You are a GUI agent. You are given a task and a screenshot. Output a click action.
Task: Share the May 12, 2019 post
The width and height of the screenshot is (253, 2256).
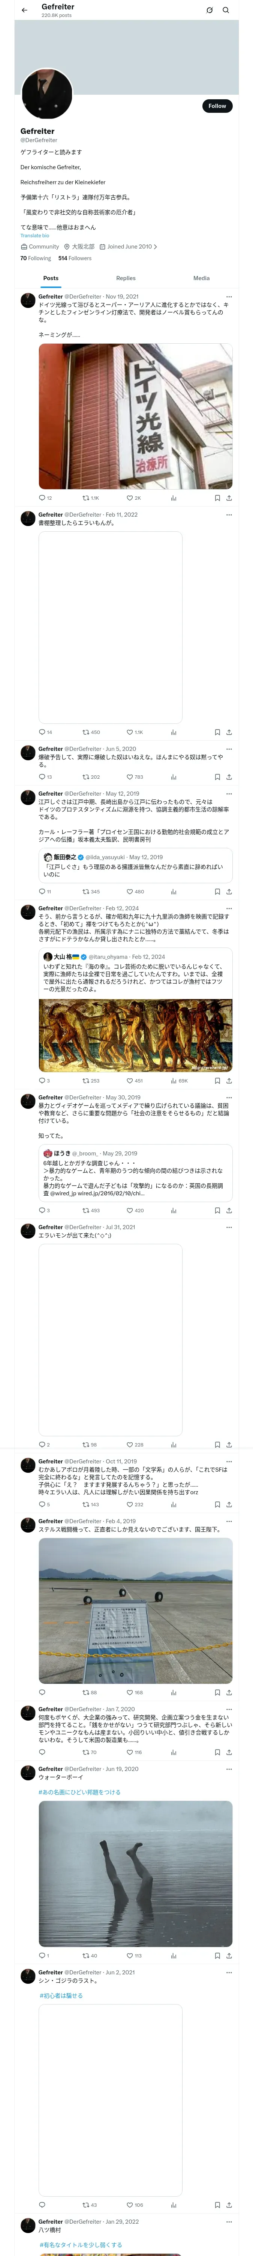click(x=229, y=891)
